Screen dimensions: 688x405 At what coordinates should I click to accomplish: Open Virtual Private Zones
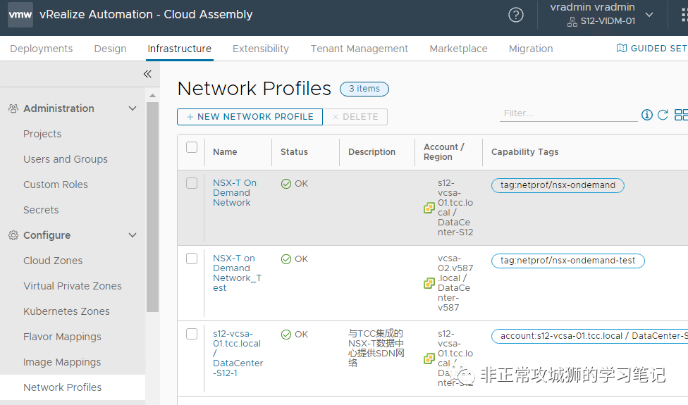click(73, 286)
